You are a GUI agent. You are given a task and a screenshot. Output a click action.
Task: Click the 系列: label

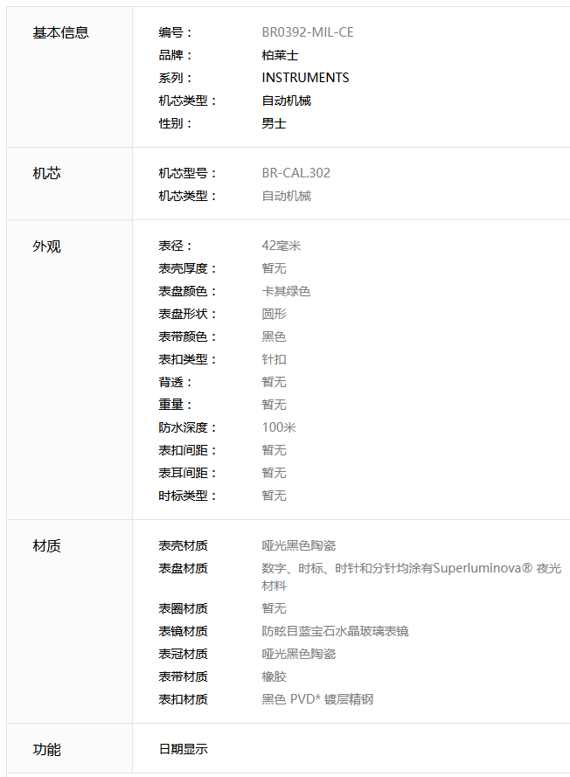[x=176, y=78]
